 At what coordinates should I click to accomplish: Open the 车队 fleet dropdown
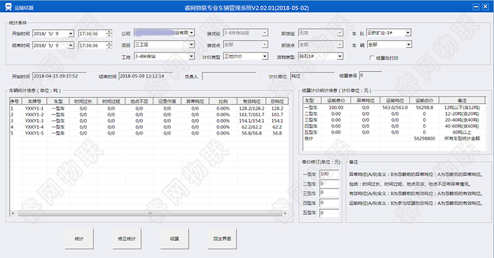408,33
